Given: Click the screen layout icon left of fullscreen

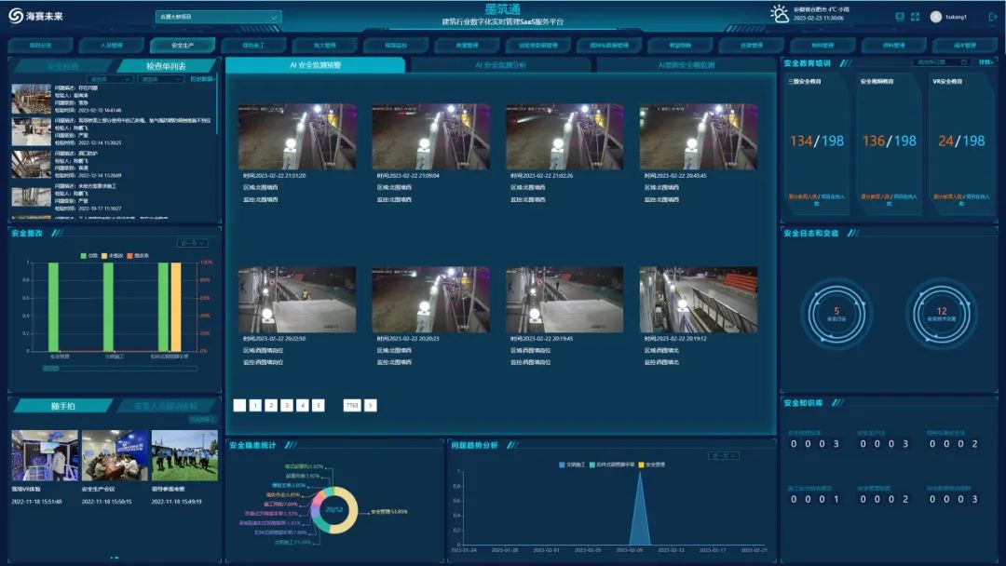Looking at the screenshot, I should click(899, 17).
